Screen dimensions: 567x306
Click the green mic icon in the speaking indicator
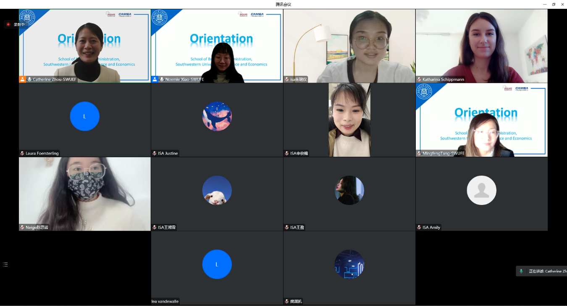coord(521,271)
